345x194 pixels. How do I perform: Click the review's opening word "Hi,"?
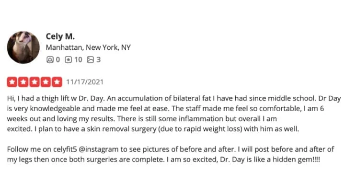pos(12,98)
